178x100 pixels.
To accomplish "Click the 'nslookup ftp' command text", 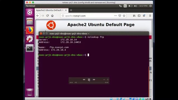I will (96, 37).
